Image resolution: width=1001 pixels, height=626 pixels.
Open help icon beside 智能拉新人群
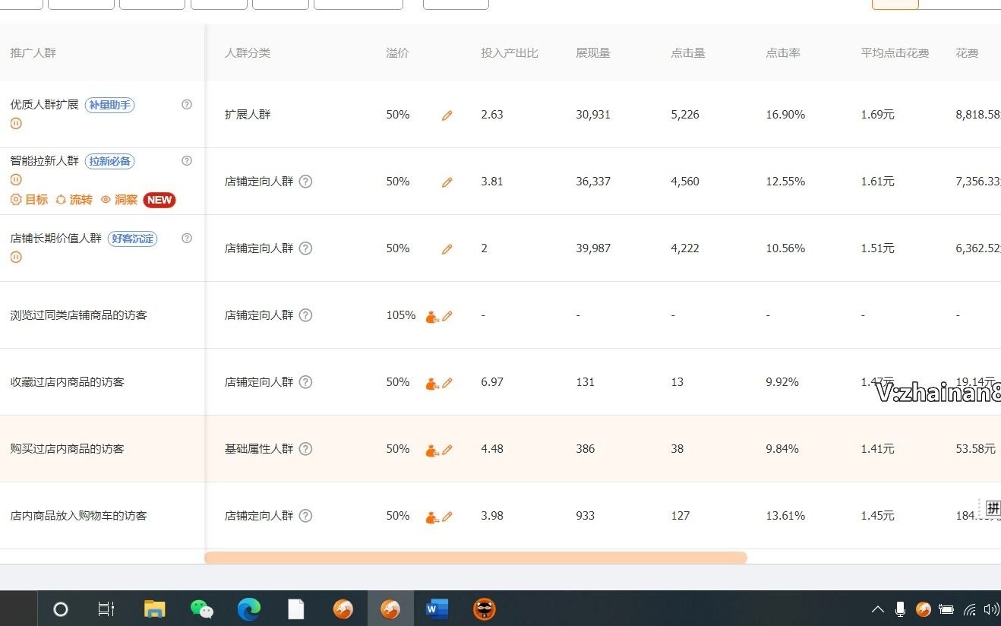tap(187, 160)
